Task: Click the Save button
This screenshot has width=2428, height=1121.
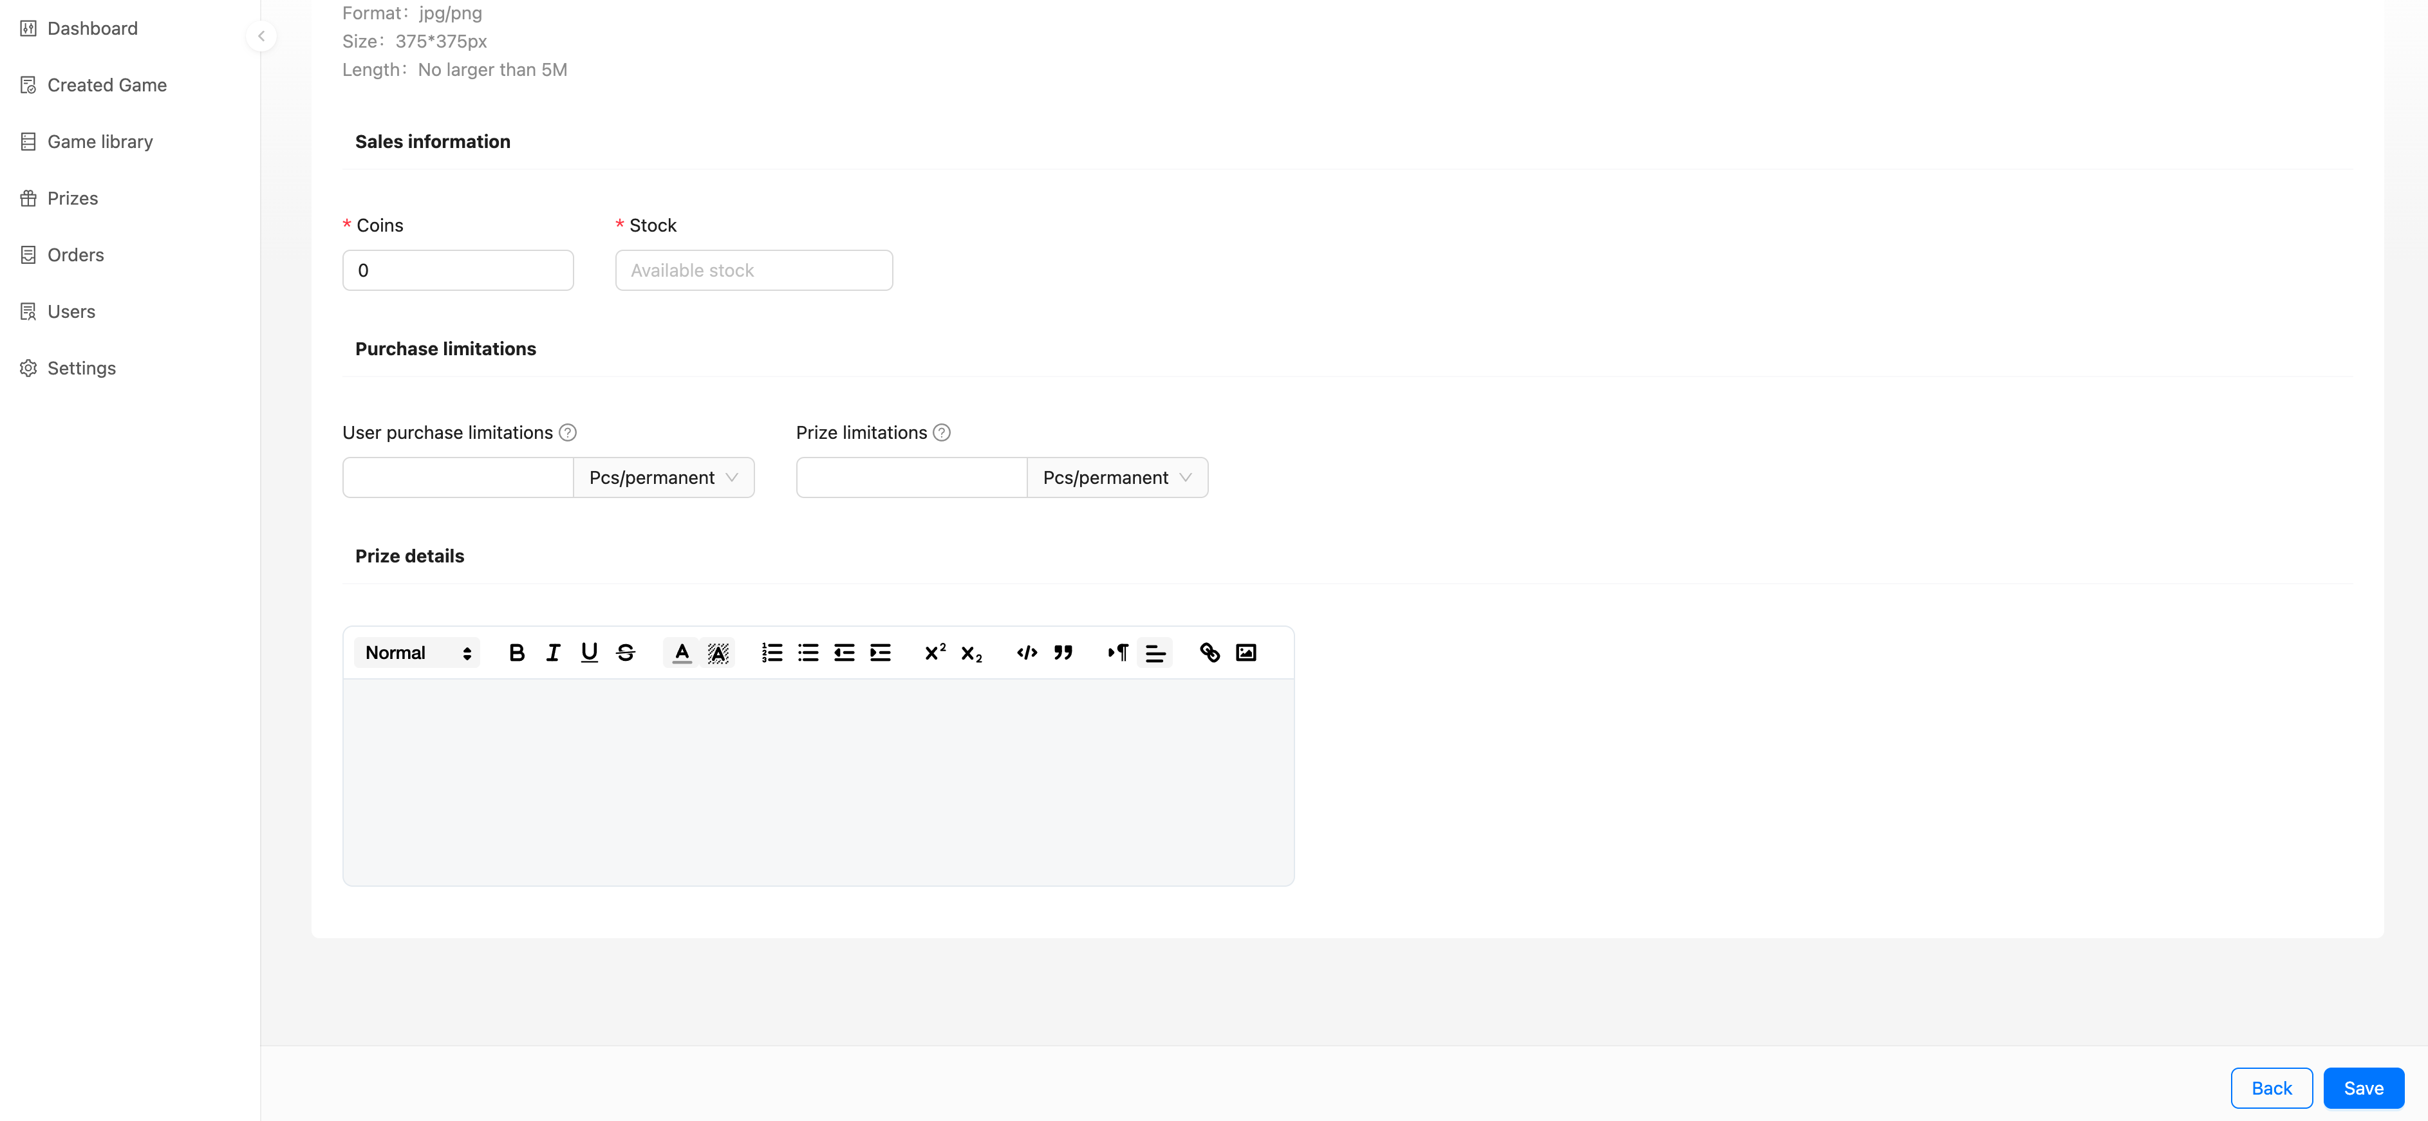Action: 2363,1088
